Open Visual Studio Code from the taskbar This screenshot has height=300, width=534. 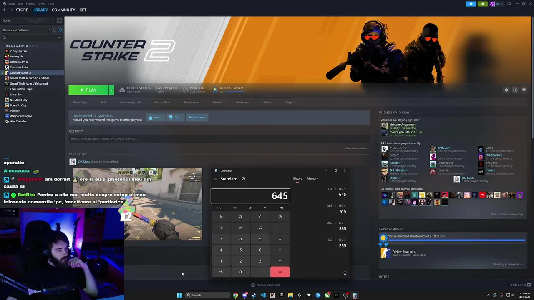(x=263, y=295)
